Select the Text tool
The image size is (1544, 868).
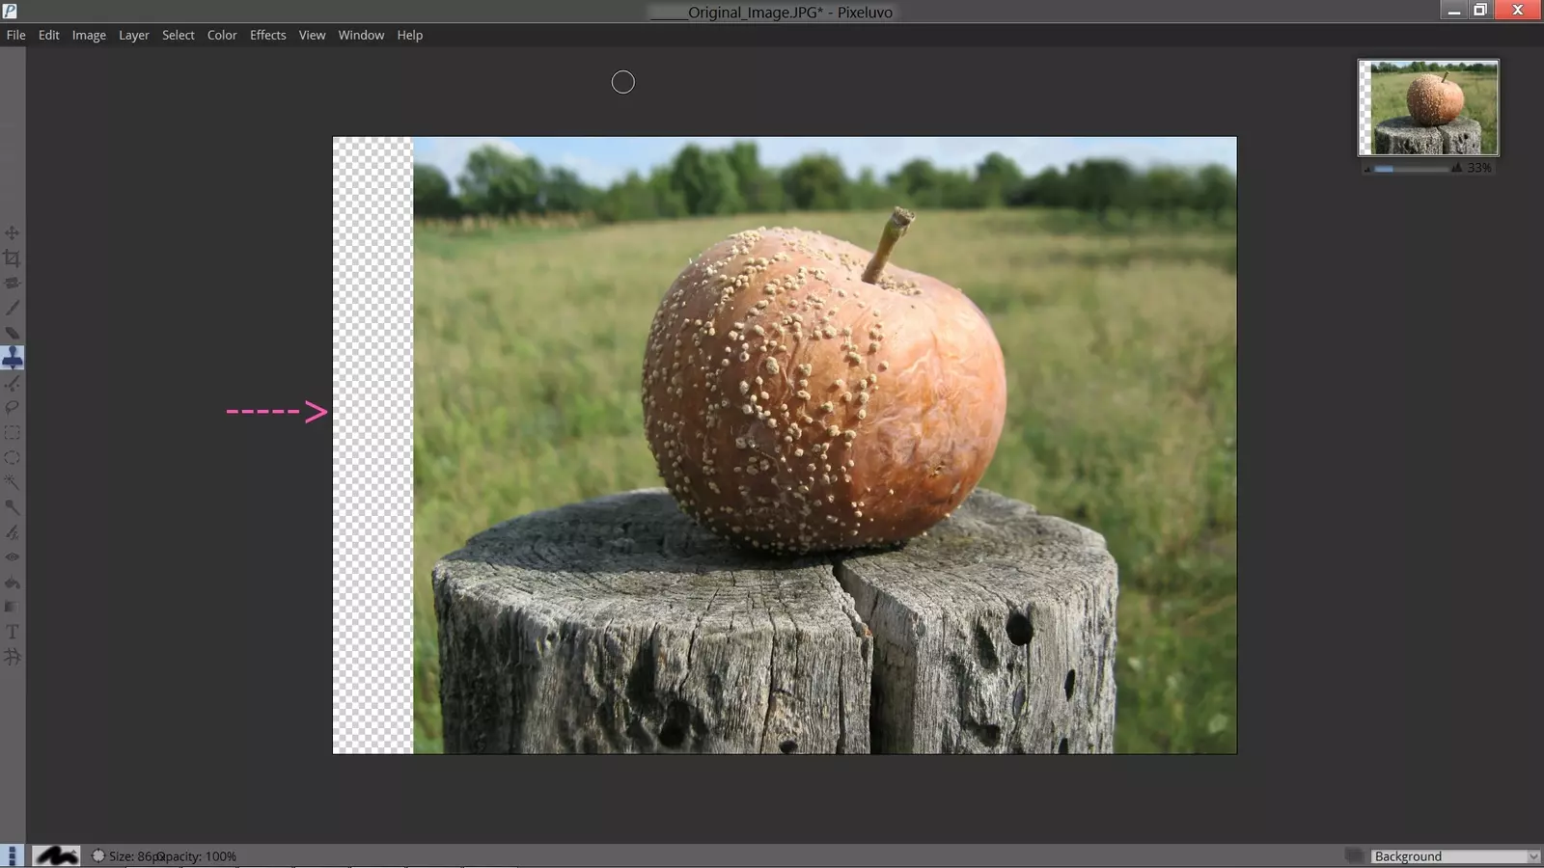pos(12,632)
